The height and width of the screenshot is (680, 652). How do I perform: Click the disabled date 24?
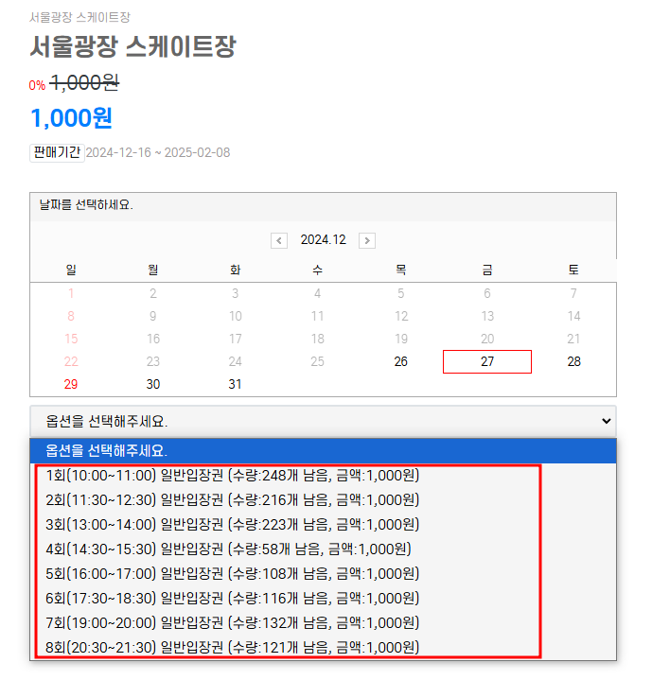235,361
